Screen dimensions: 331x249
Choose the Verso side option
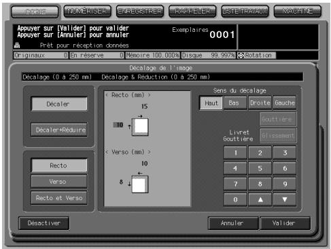59,182
